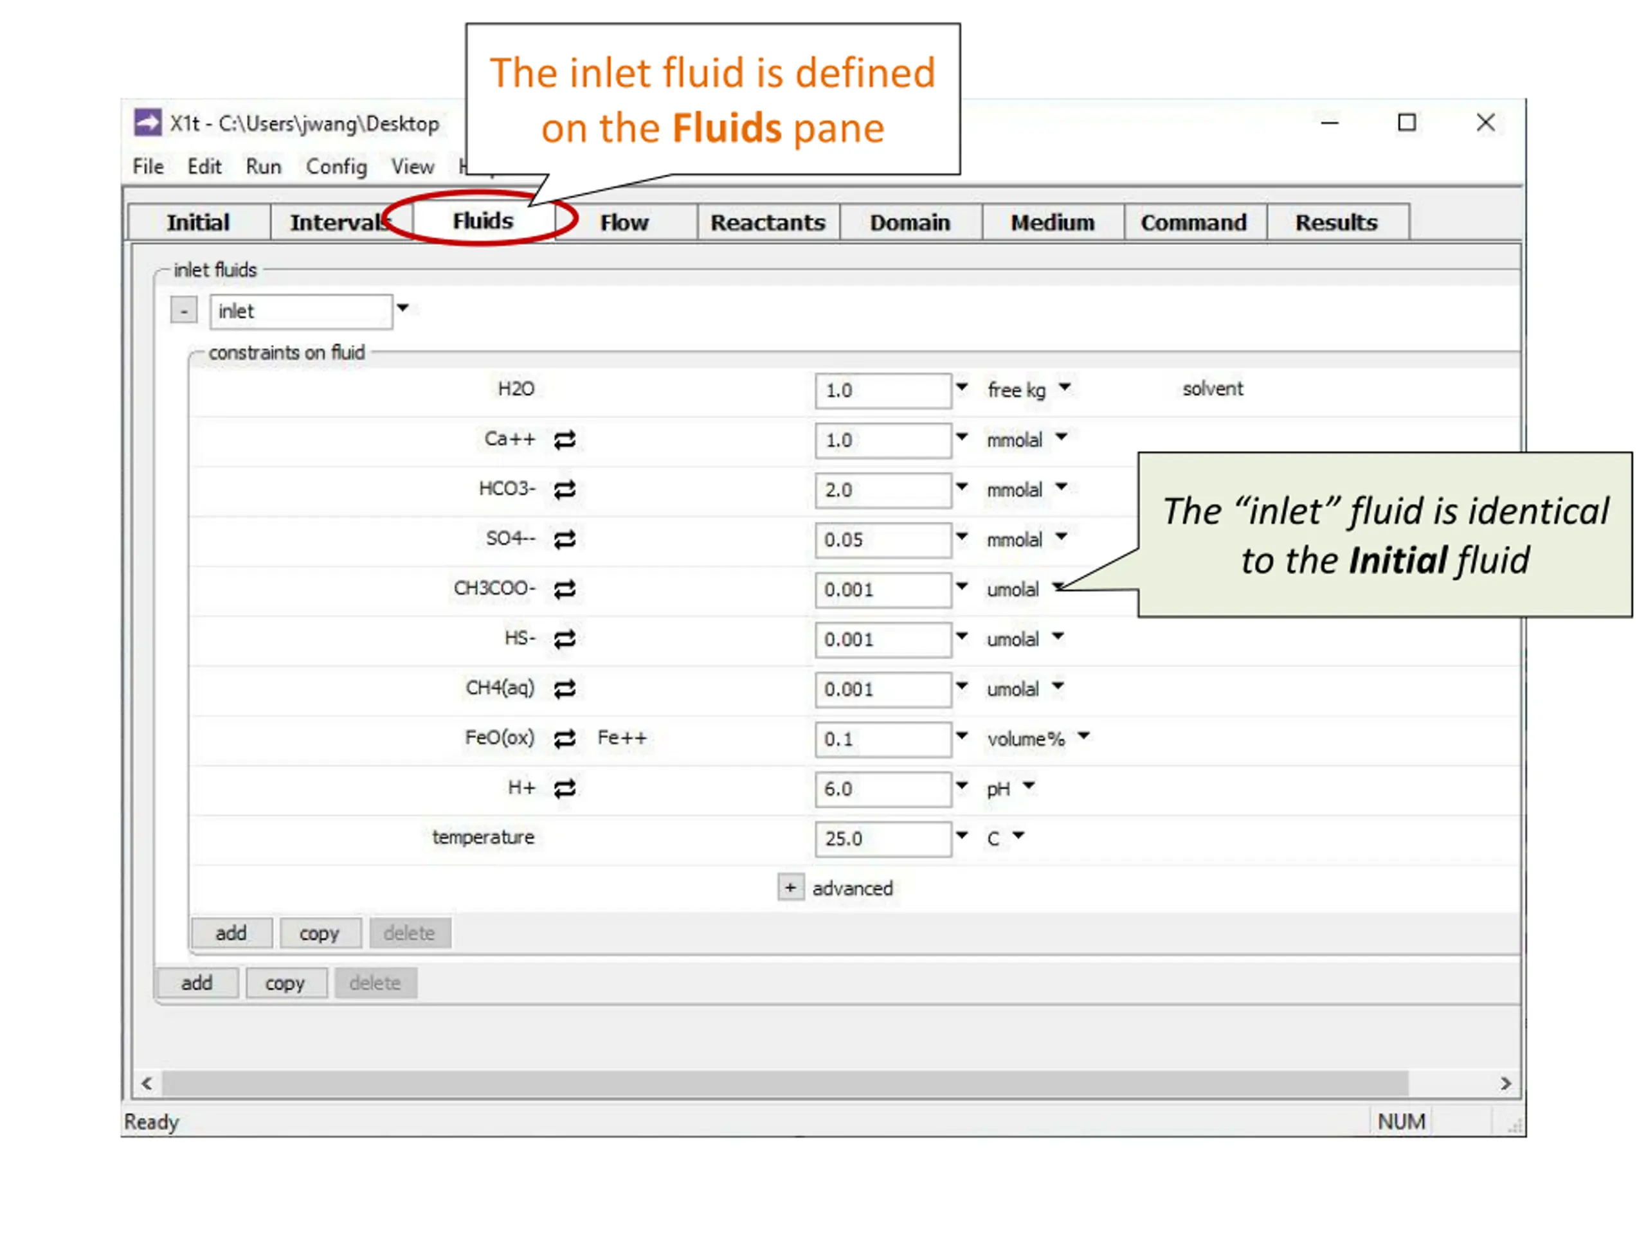Switch to the Results tab
This screenshot has width=1646, height=1234.
(1337, 222)
